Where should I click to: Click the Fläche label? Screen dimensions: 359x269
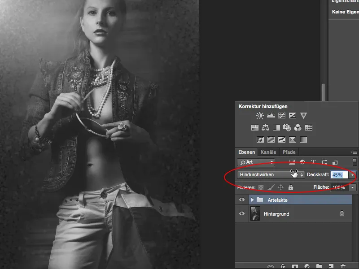coord(321,187)
